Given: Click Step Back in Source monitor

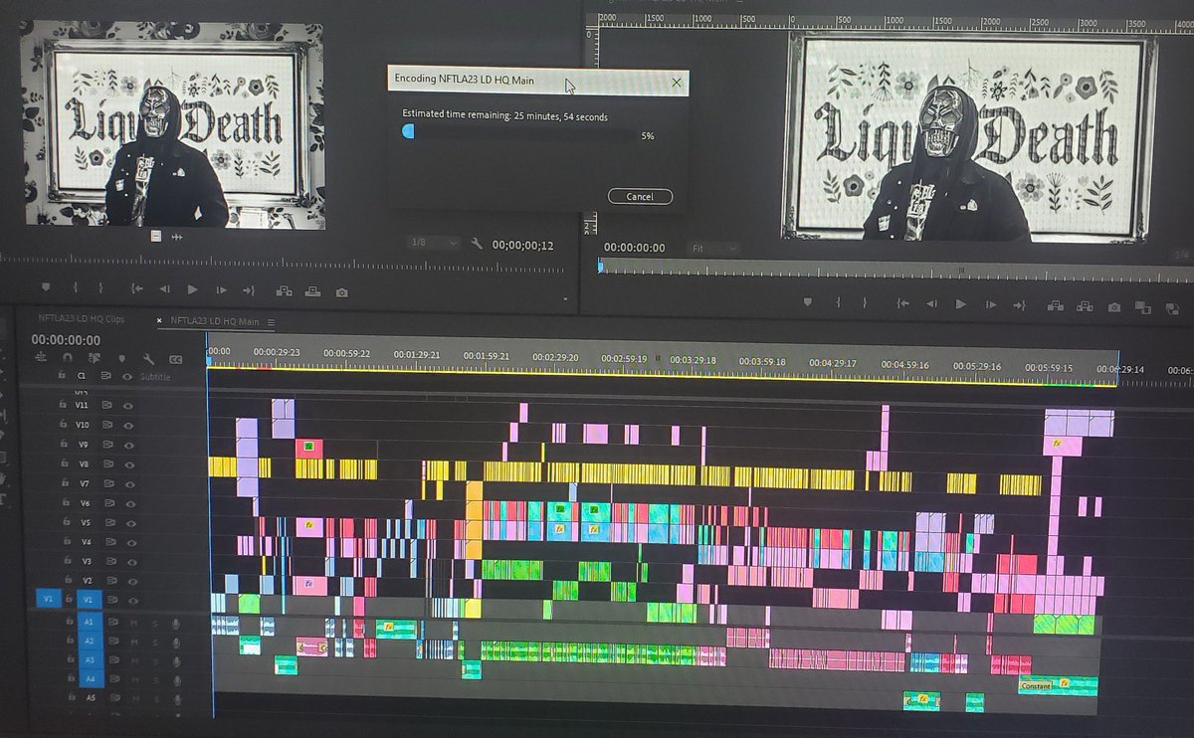Looking at the screenshot, I should click(164, 290).
